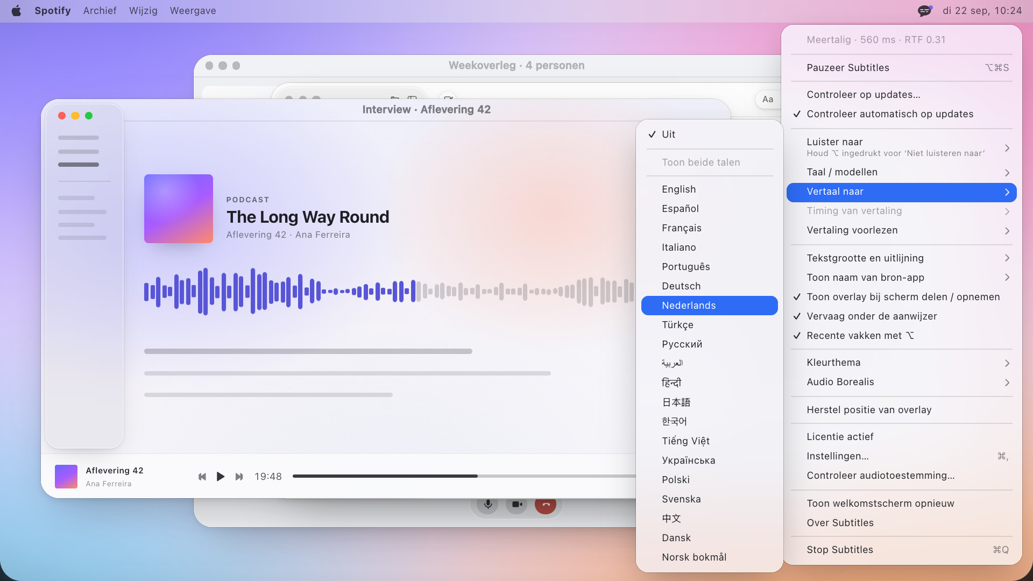Choose Stop Subtitles

point(902,550)
